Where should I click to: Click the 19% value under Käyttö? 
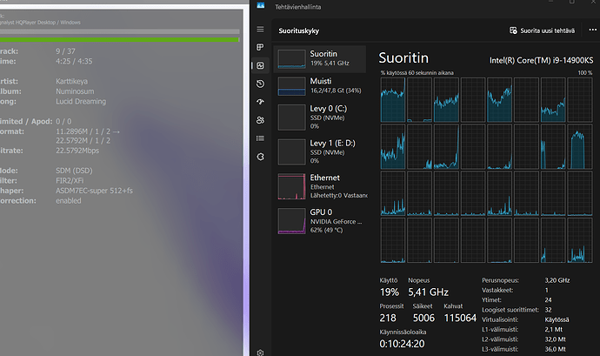(x=390, y=292)
